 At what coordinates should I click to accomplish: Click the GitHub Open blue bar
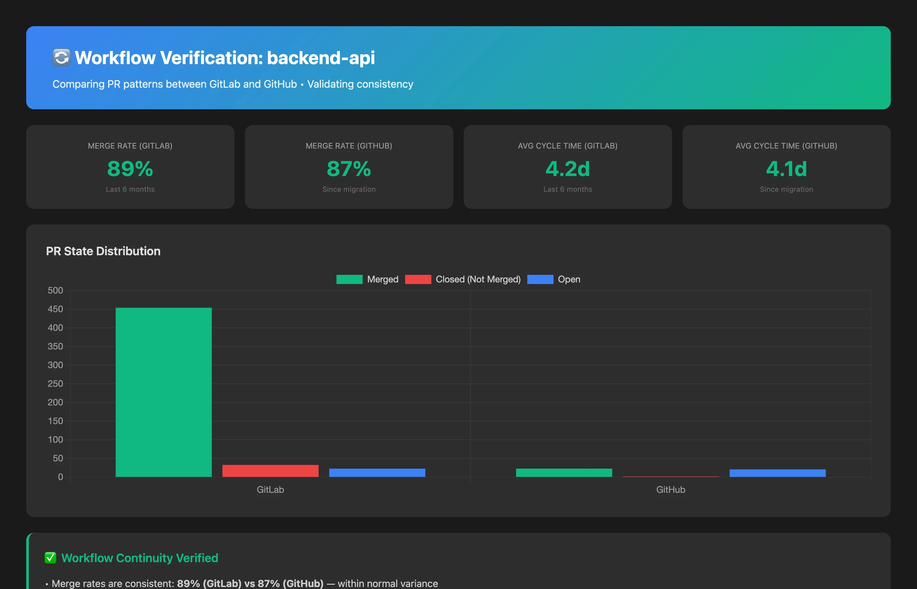[x=777, y=473]
